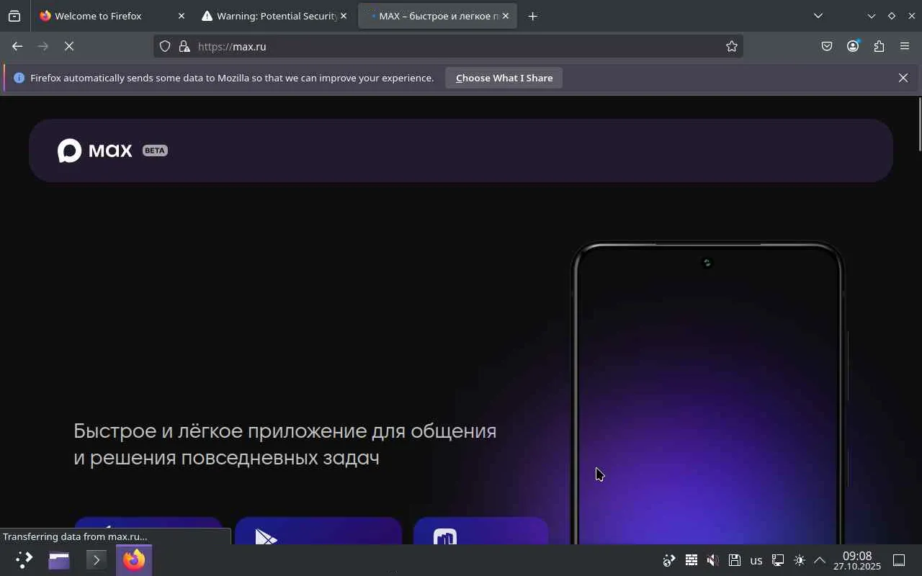922x576 pixels.
Task: Open the wired network tray icon
Action: click(x=778, y=560)
